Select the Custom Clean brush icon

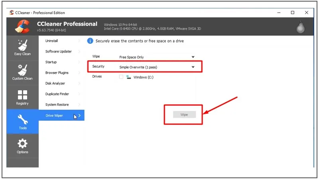click(22, 70)
